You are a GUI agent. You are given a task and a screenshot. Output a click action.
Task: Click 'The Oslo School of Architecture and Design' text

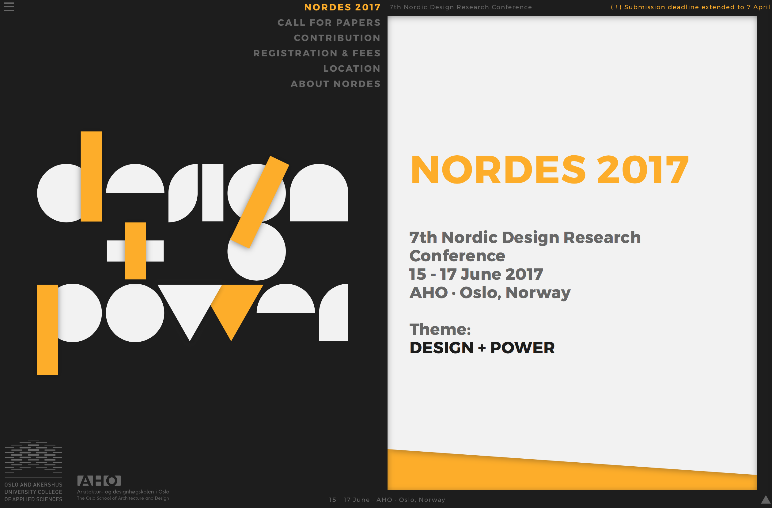(123, 498)
